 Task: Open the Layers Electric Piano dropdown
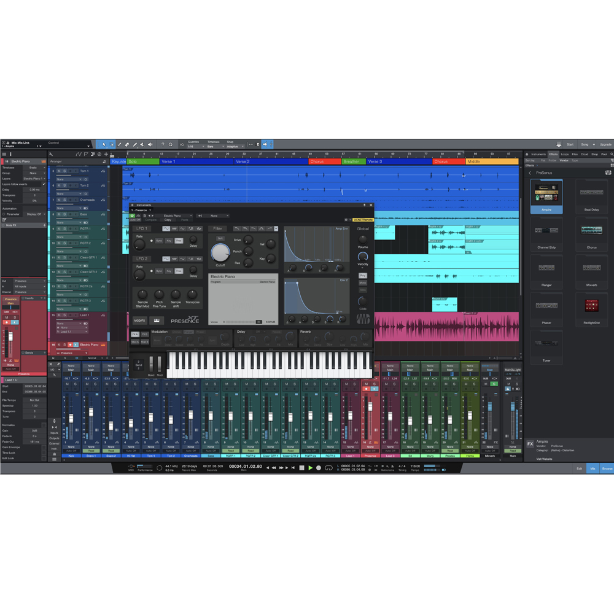pos(34,179)
